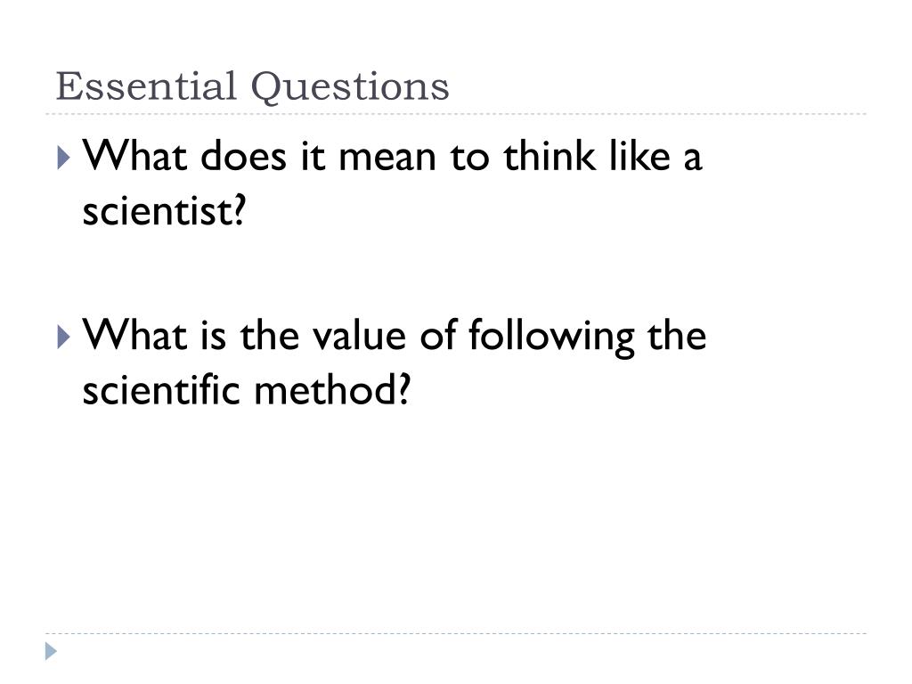This screenshot has width=912, height=684.
Task: Click the word 'think' in the first bullet
Action: (x=550, y=155)
